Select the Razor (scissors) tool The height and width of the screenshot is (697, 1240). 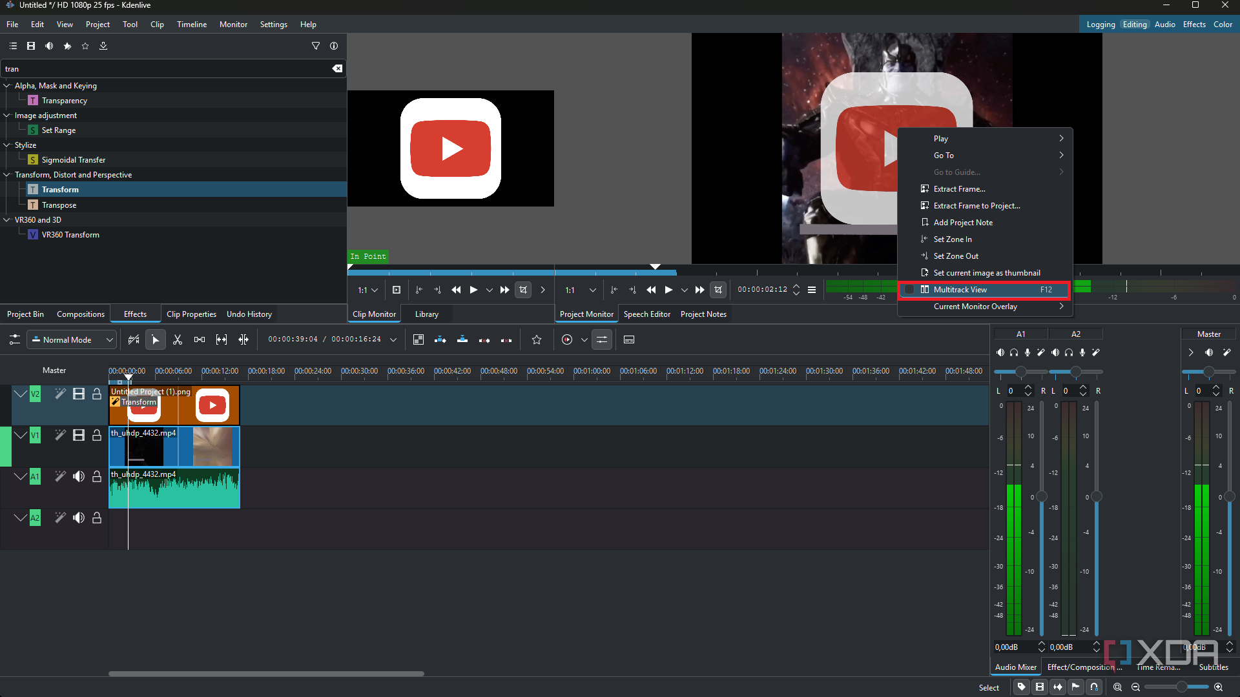[178, 339]
